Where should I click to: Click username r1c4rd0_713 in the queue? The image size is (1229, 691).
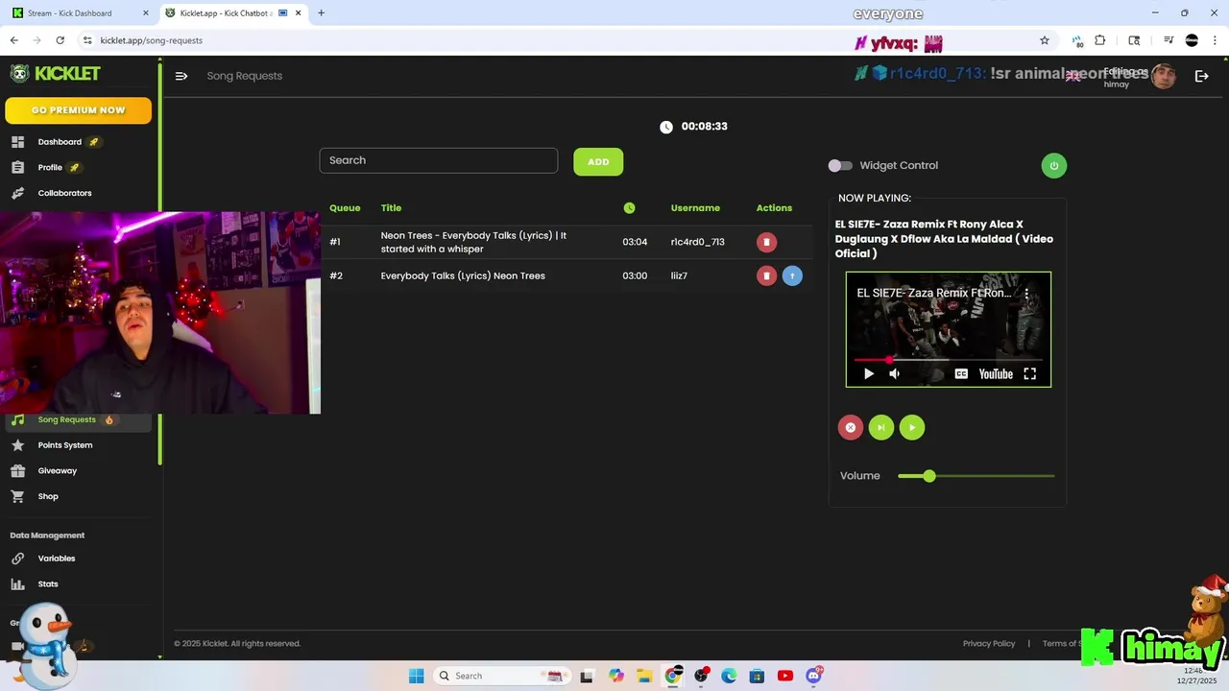pos(697,242)
